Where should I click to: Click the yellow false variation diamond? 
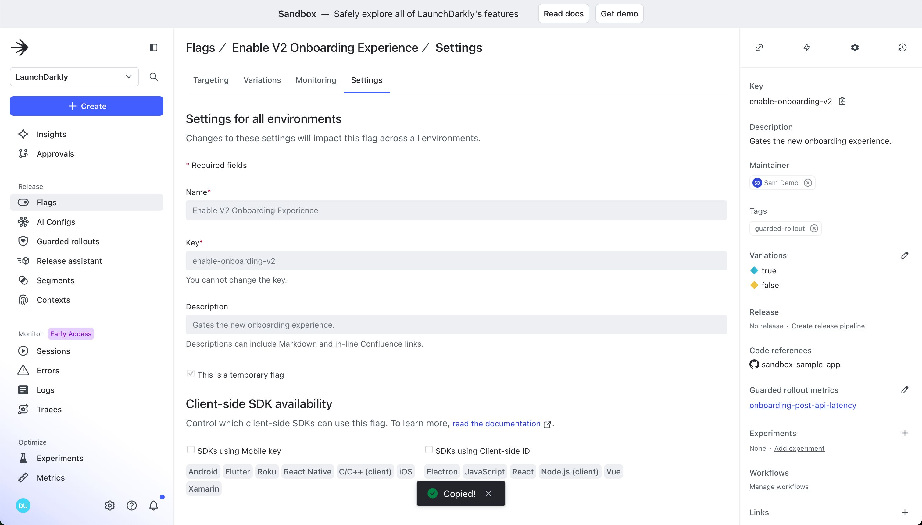pyautogui.click(x=754, y=285)
